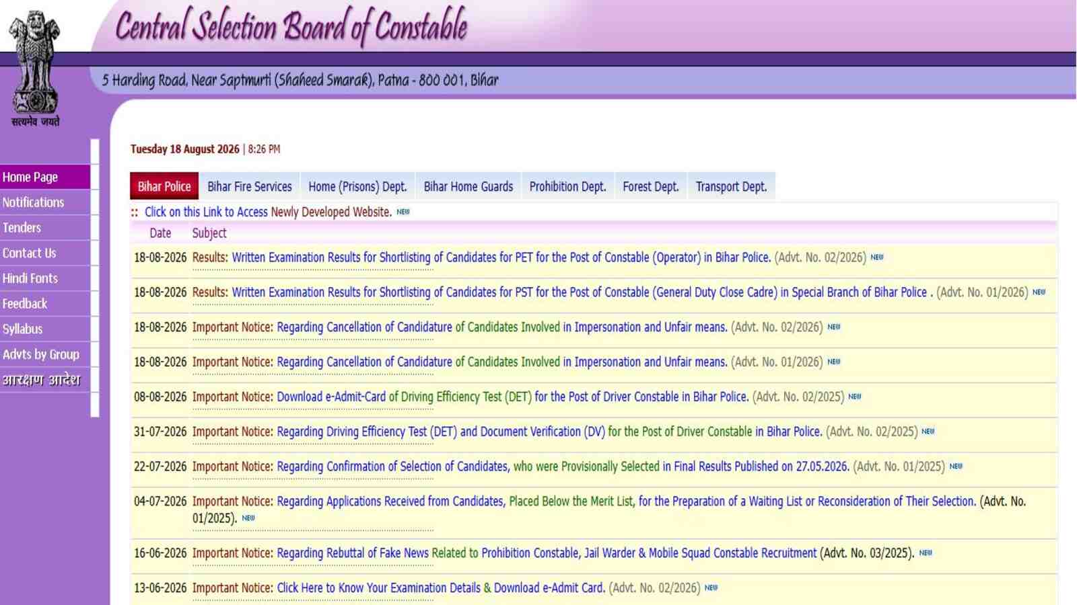Open the Transport Dept. tab

731,186
